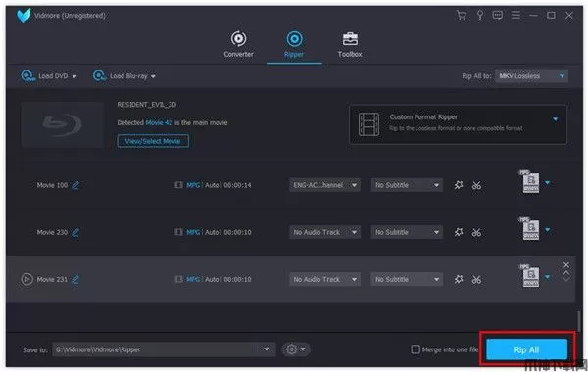Click the Rip All button

click(x=526, y=349)
